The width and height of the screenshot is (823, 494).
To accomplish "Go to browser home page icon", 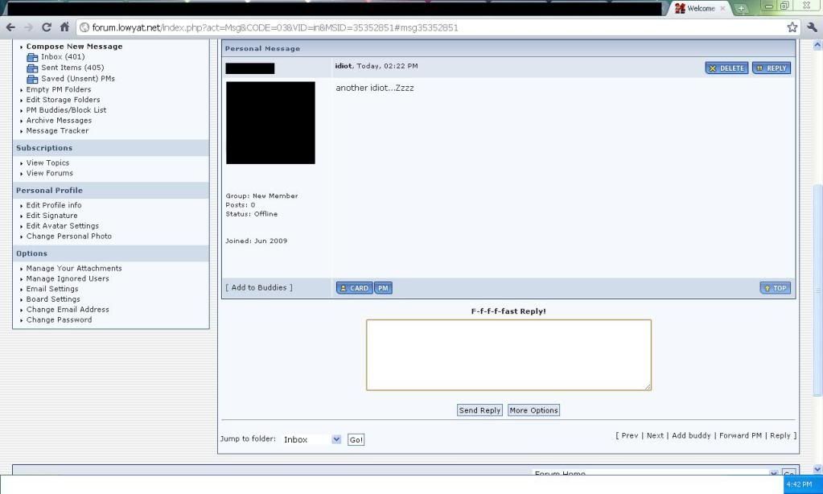I will pyautogui.click(x=64, y=27).
